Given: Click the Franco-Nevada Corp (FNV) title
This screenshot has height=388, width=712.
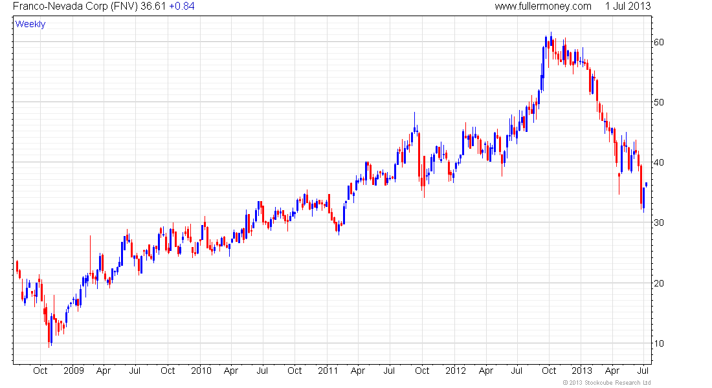Looking at the screenshot, I should [x=75, y=6].
